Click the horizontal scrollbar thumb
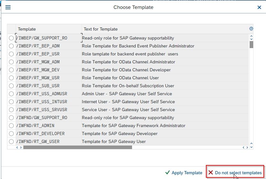 click(78, 147)
